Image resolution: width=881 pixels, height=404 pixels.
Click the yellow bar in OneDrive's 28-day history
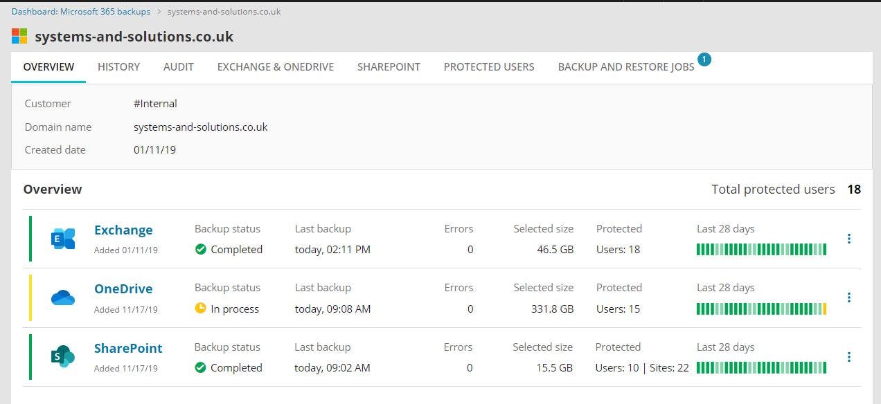tap(824, 308)
